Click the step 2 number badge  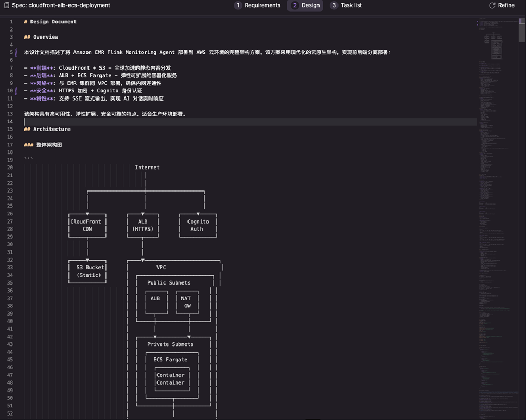pyautogui.click(x=295, y=5)
